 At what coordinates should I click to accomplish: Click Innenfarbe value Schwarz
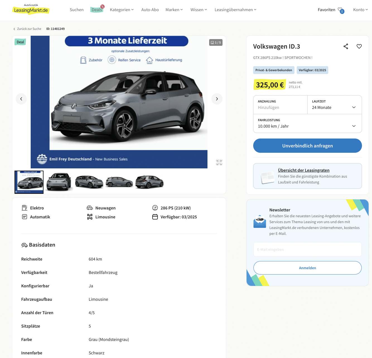pyautogui.click(x=96, y=353)
